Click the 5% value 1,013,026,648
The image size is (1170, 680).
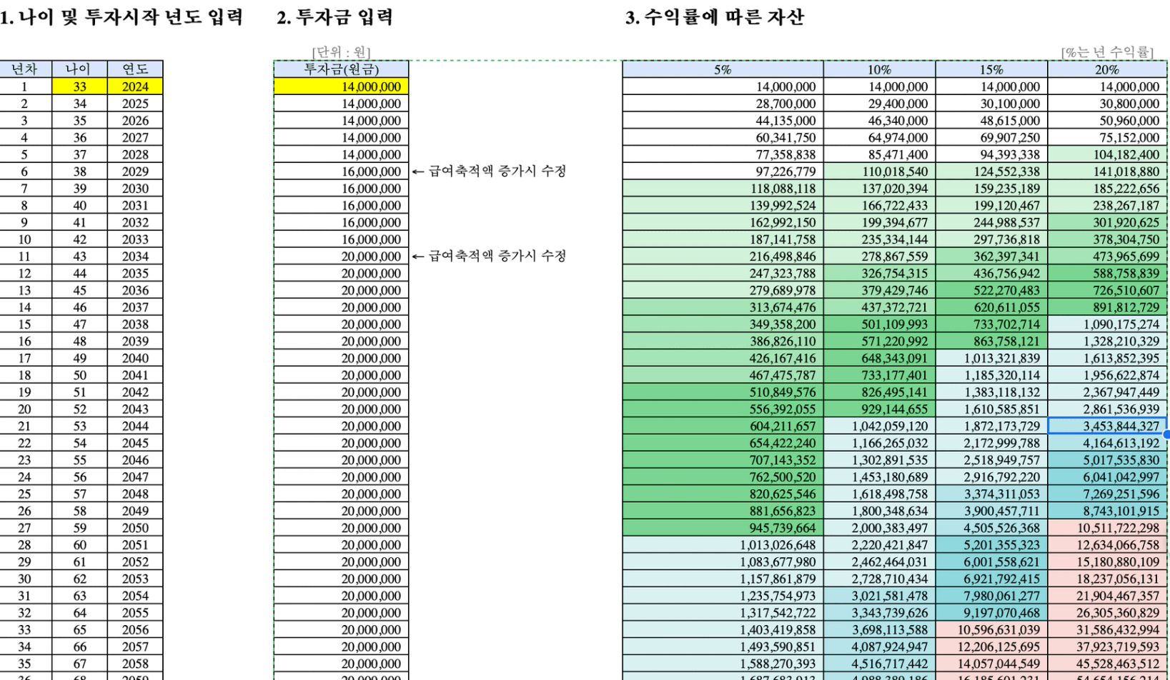[723, 545]
